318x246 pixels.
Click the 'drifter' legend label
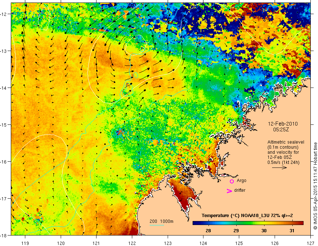(240, 190)
